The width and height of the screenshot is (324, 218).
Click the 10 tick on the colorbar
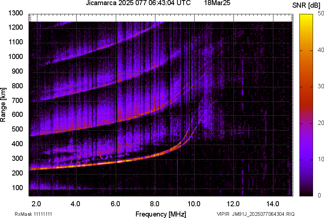[321, 159]
